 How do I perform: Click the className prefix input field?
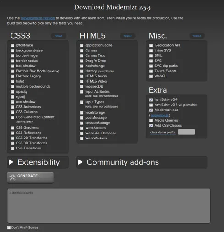(186, 132)
